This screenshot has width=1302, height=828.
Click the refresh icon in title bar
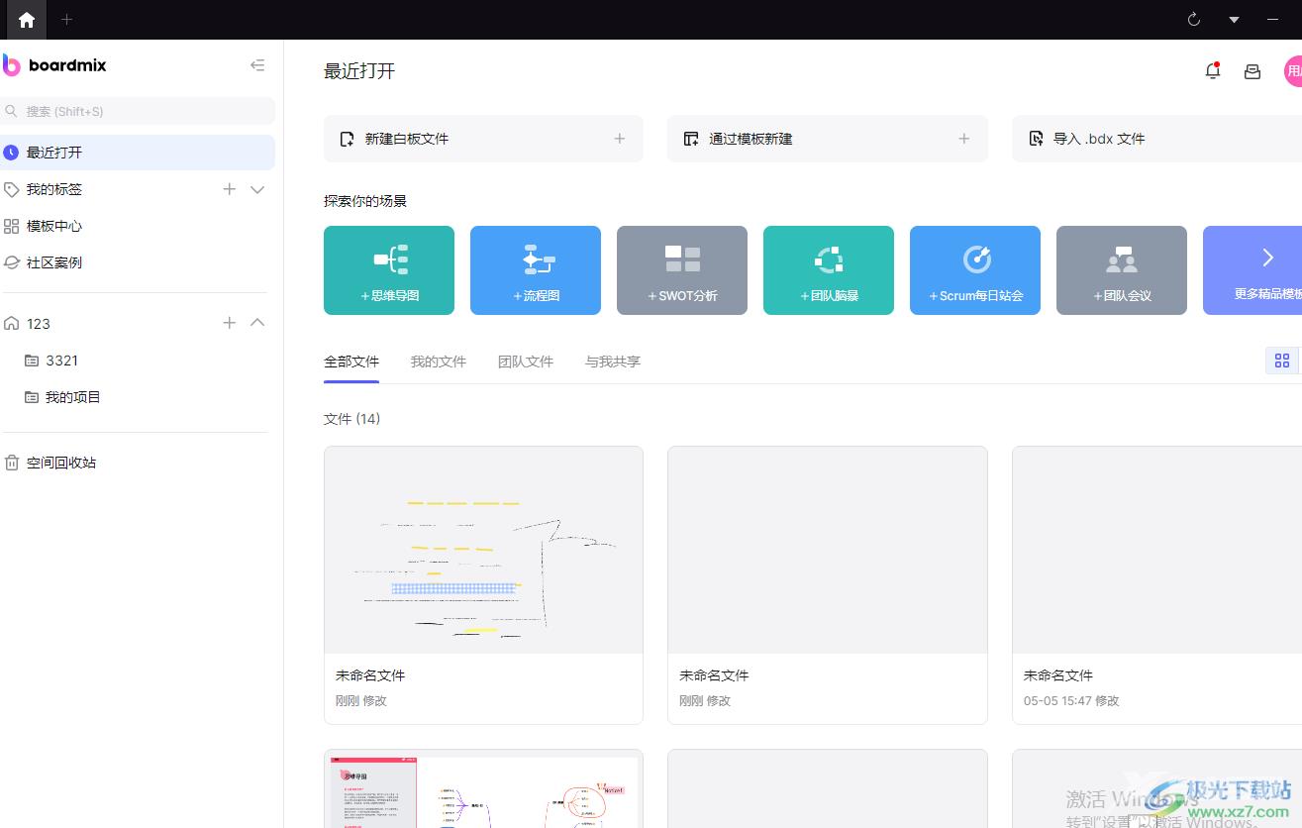[x=1194, y=20]
